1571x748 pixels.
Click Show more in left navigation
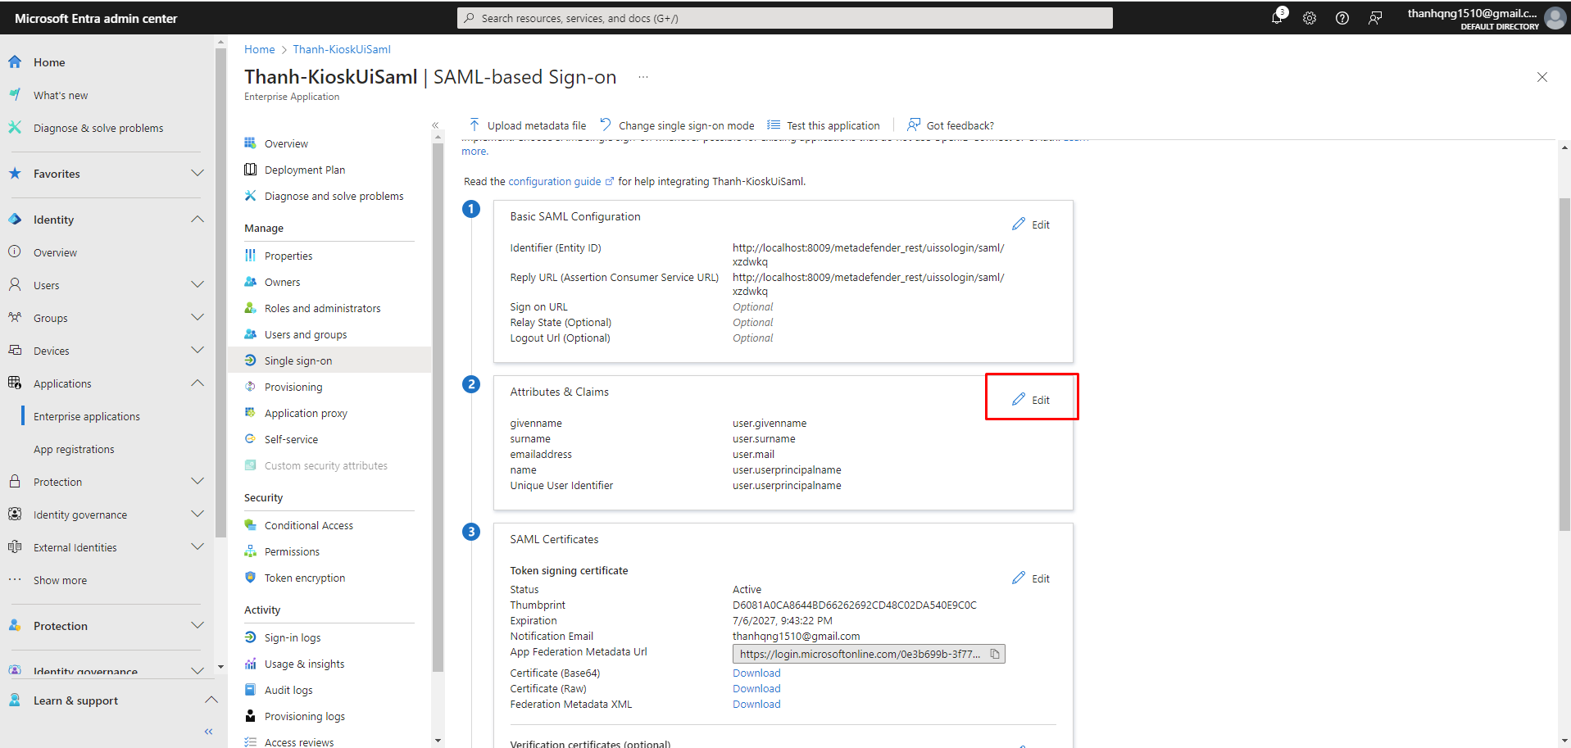coord(60,580)
